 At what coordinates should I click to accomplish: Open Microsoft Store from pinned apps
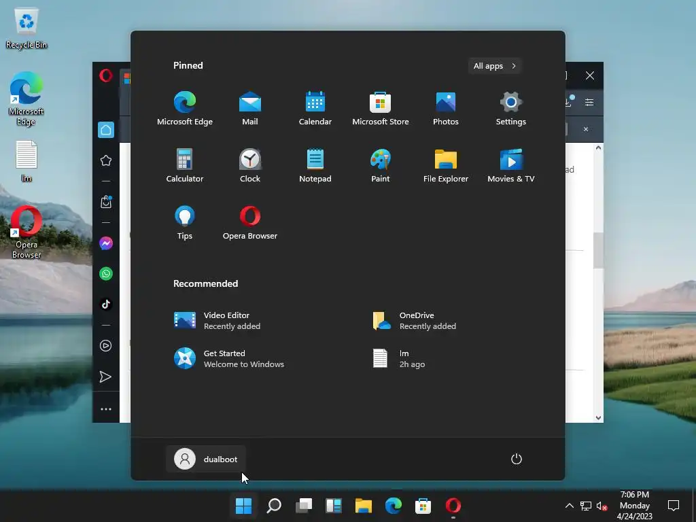[381, 108]
